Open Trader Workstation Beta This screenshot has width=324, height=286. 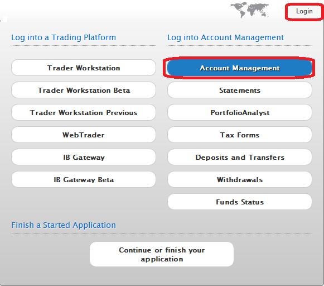[x=84, y=90]
